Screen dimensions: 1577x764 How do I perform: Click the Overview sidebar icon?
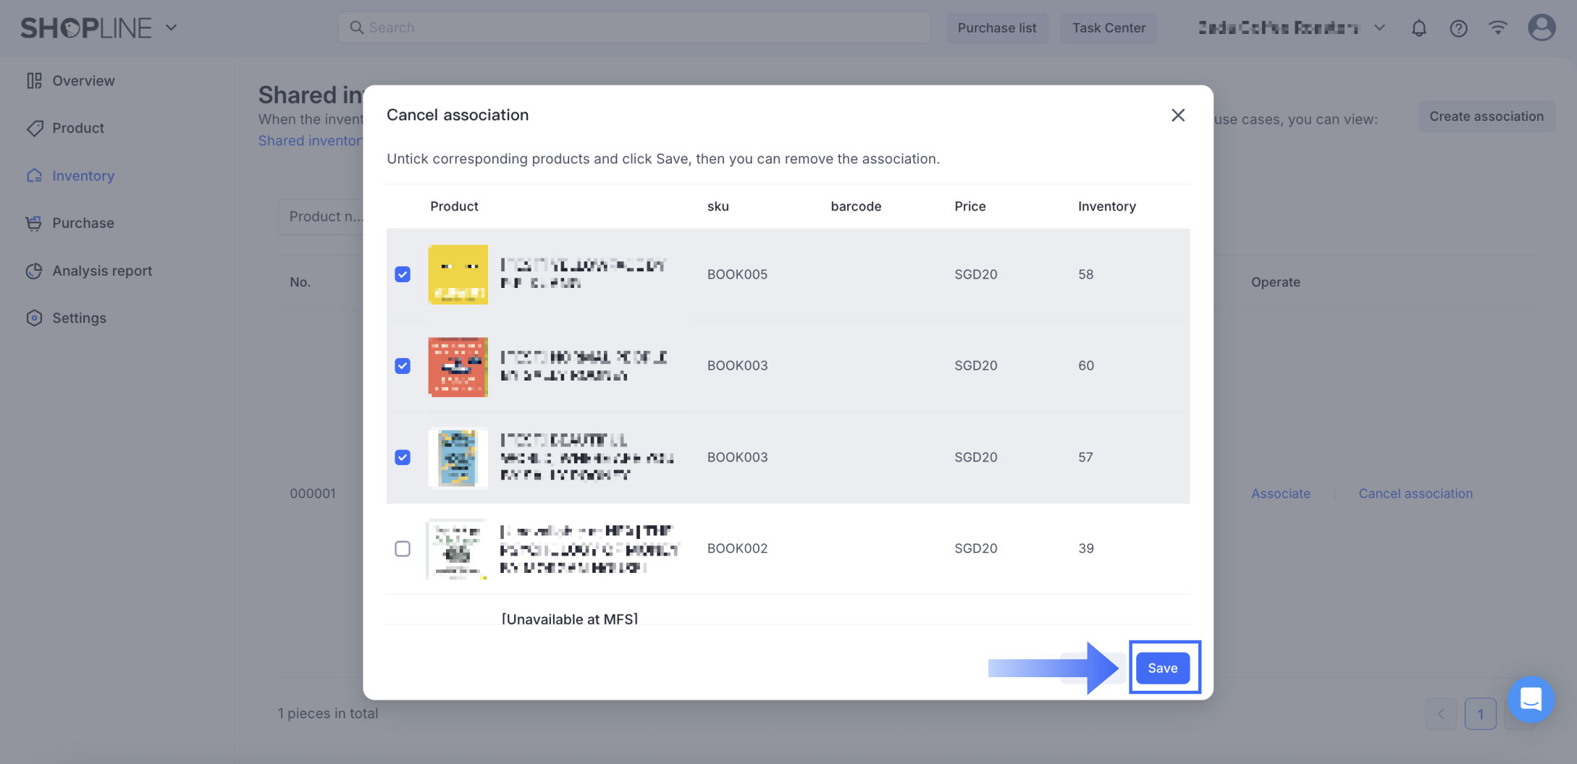click(x=34, y=80)
